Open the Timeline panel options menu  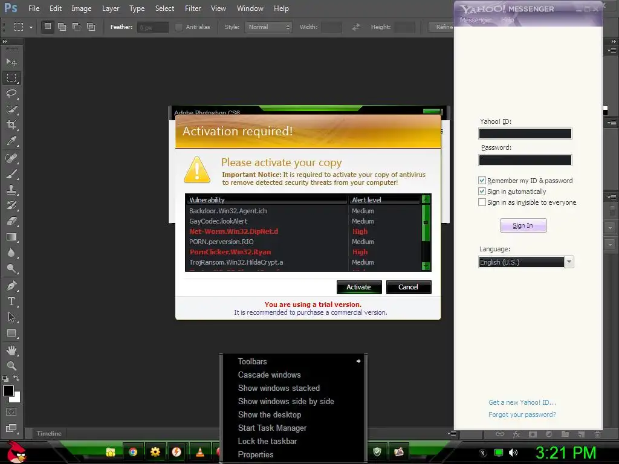[452, 433]
